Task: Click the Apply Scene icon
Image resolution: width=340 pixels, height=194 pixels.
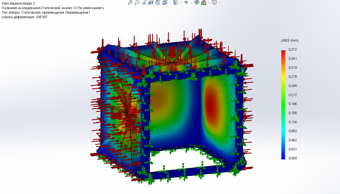Action: click(x=203, y=2)
